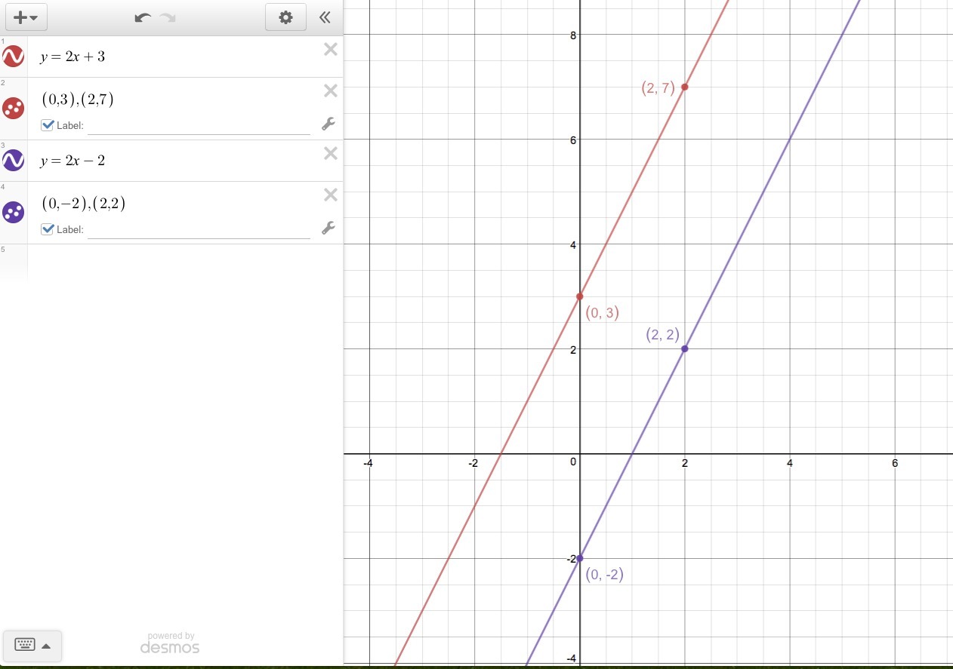This screenshot has width=953, height=669.
Task: Click the graph label (0, -2)
Action: tap(605, 574)
